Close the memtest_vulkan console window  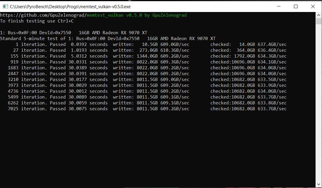(313, 6)
